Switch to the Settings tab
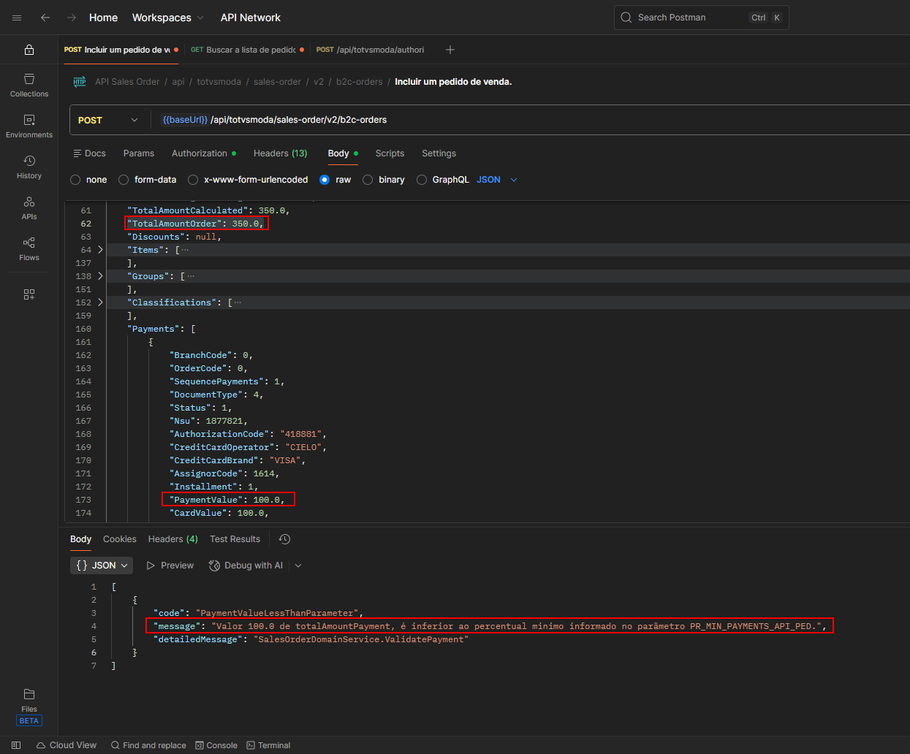 (x=439, y=153)
